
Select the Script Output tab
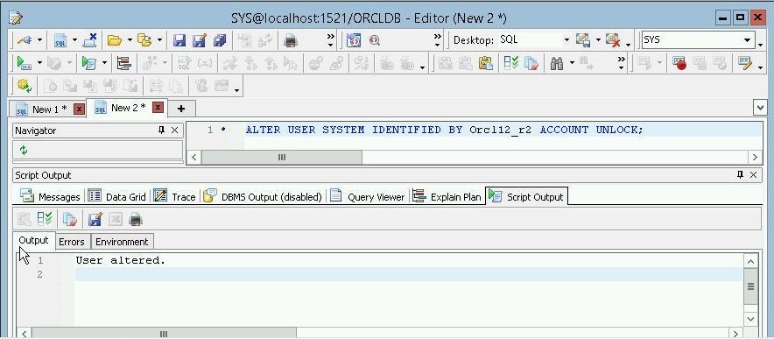pos(526,196)
